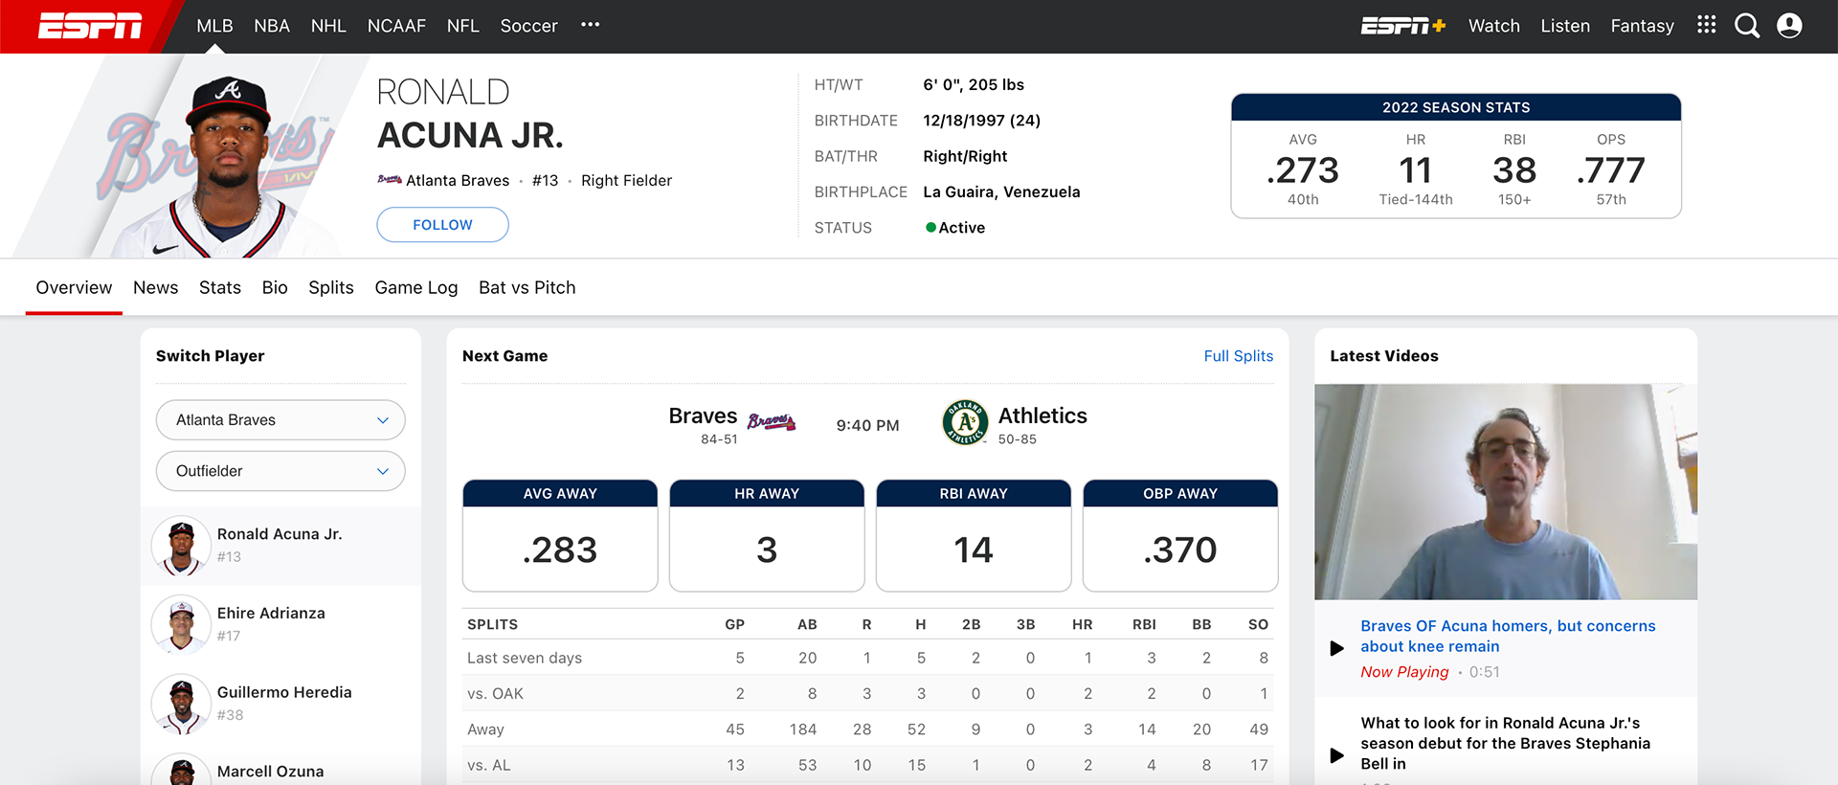Click the 'Right Fielder' position text
1838x785 pixels.
626,180
